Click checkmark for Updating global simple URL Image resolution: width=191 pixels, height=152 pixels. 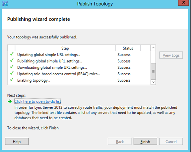click(x=12, y=54)
